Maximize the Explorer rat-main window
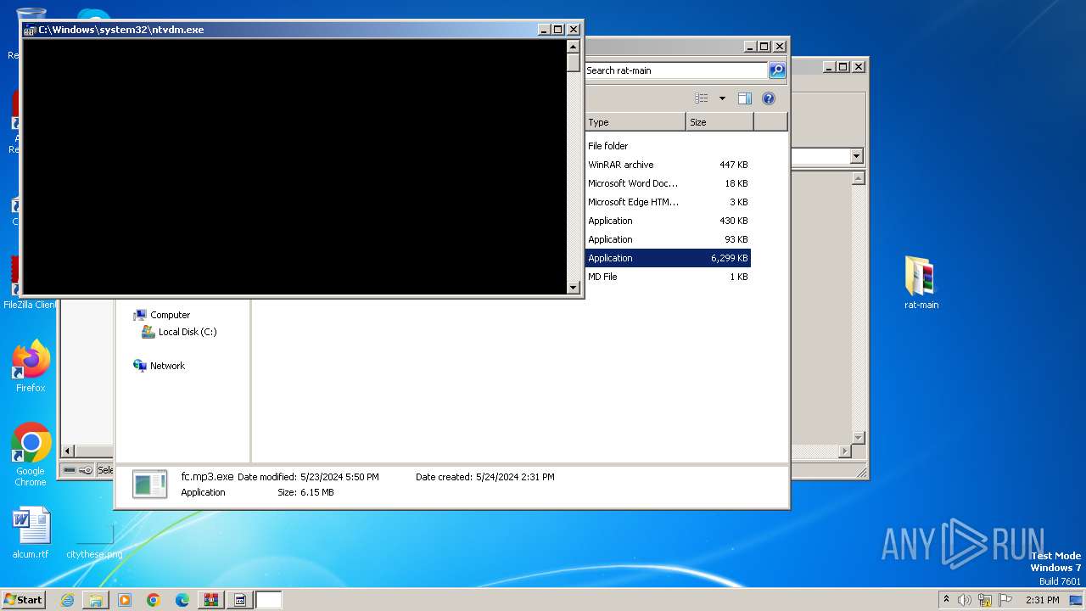 (764, 47)
